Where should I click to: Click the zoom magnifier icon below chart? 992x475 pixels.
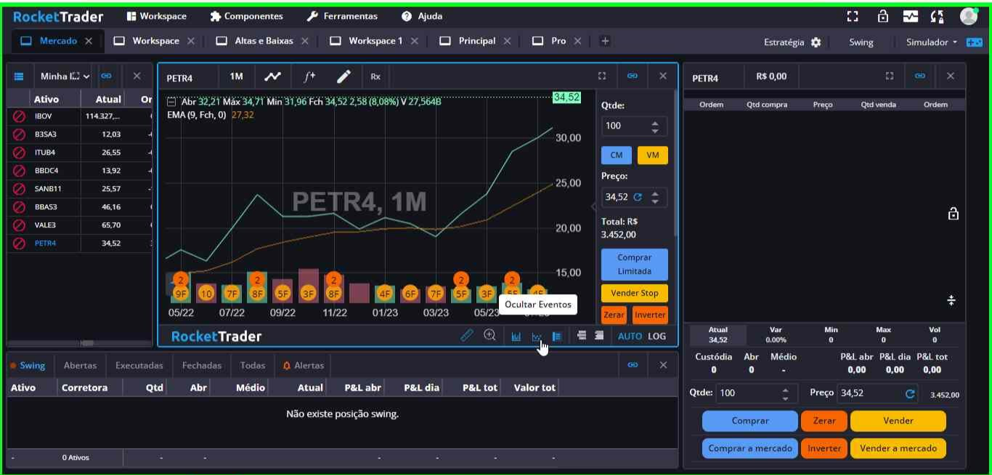[490, 336]
